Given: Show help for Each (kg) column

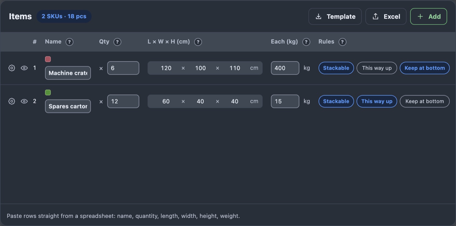Looking at the screenshot, I should point(306,42).
